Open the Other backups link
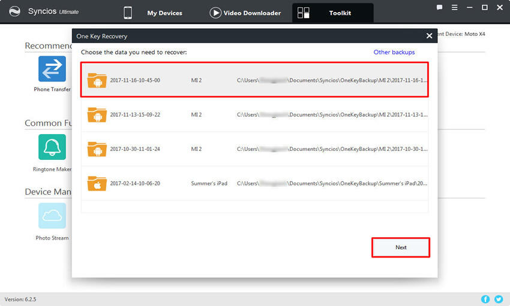Screen dimensions: 510x306 [394, 52]
